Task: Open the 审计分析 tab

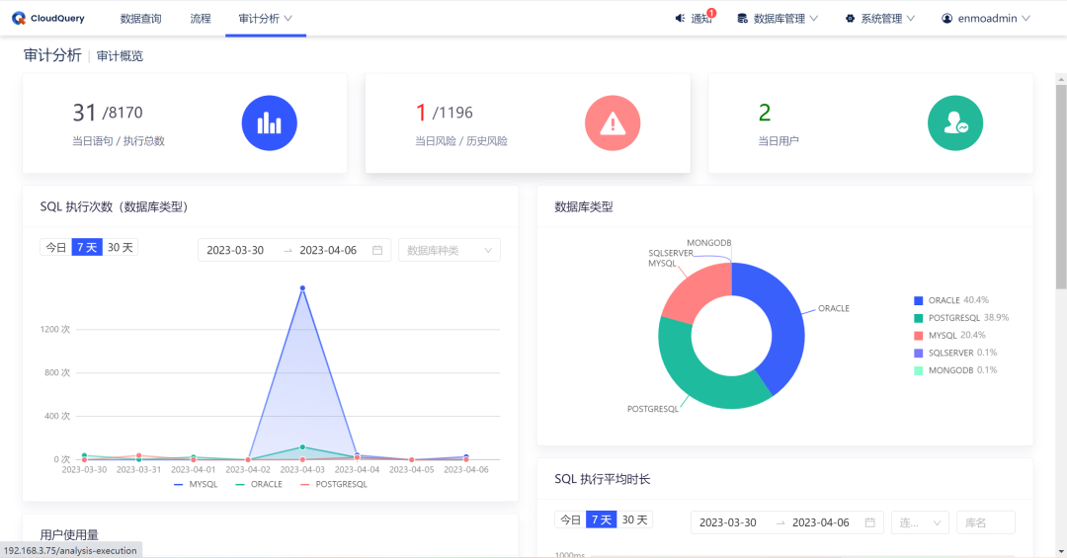Action: (x=266, y=19)
